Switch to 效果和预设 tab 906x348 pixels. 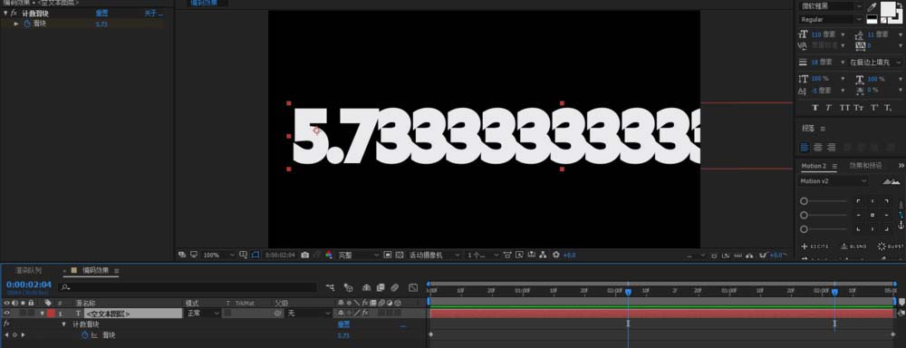[865, 166]
